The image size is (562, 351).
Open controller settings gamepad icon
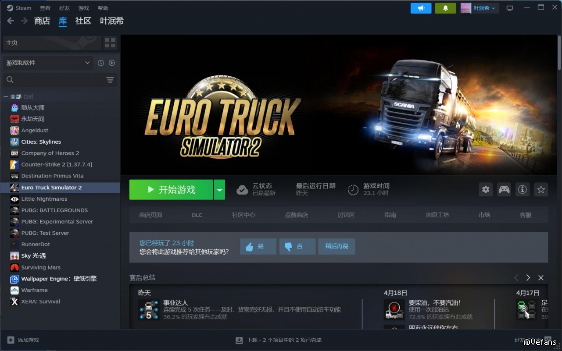504,189
